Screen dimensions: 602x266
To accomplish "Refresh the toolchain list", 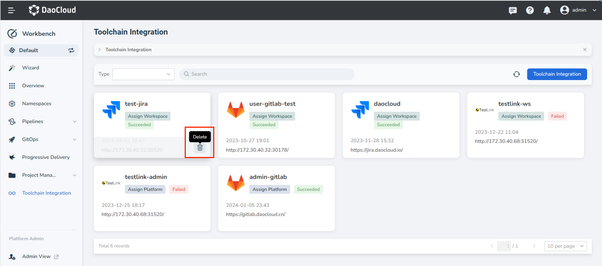I will pos(517,74).
